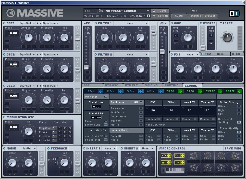Click Macro knob 8
This screenshot has width=246, height=179.
coord(235,168)
